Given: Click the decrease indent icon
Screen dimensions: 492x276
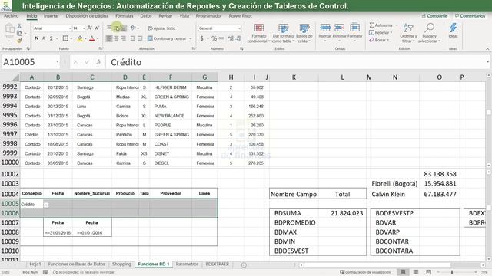Looking at the screenshot, I should point(133,38).
